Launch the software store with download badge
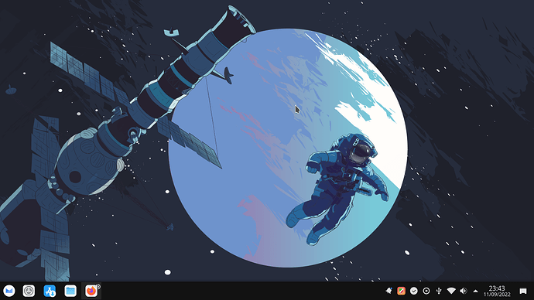534x300 pixels. [50, 291]
